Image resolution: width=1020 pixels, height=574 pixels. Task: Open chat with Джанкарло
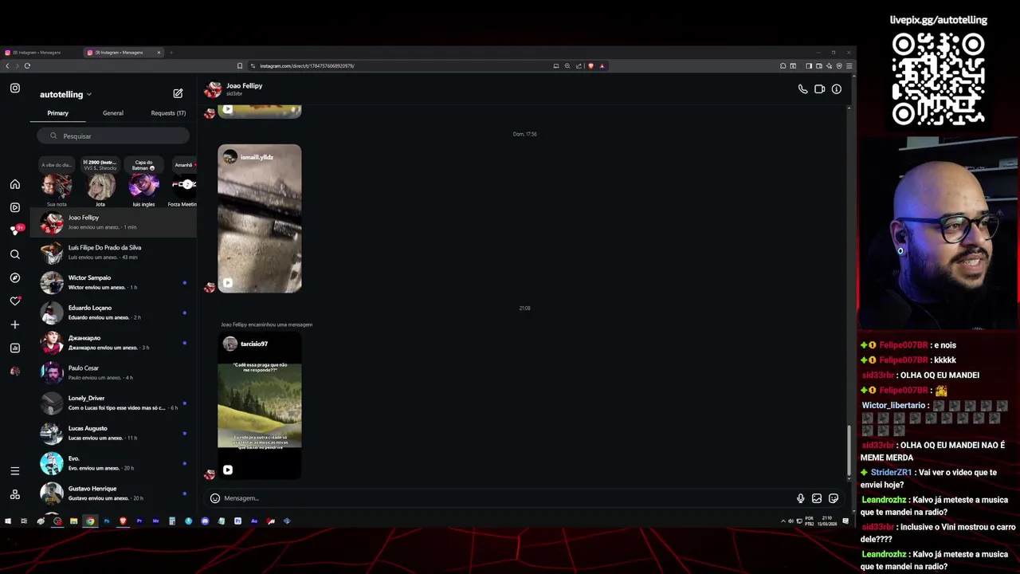[x=113, y=343]
